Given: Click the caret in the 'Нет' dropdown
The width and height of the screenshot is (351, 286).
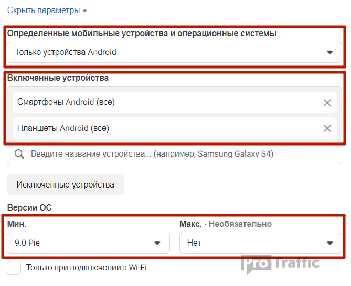Looking at the screenshot, I should pyautogui.click(x=330, y=243).
